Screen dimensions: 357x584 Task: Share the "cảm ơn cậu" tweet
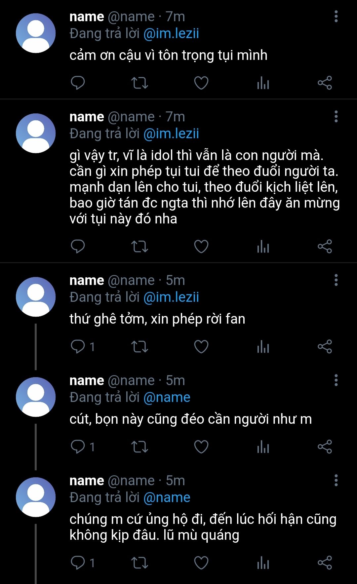[x=325, y=83]
